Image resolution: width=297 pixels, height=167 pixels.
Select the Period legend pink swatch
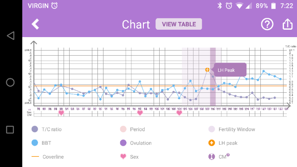point(123,129)
